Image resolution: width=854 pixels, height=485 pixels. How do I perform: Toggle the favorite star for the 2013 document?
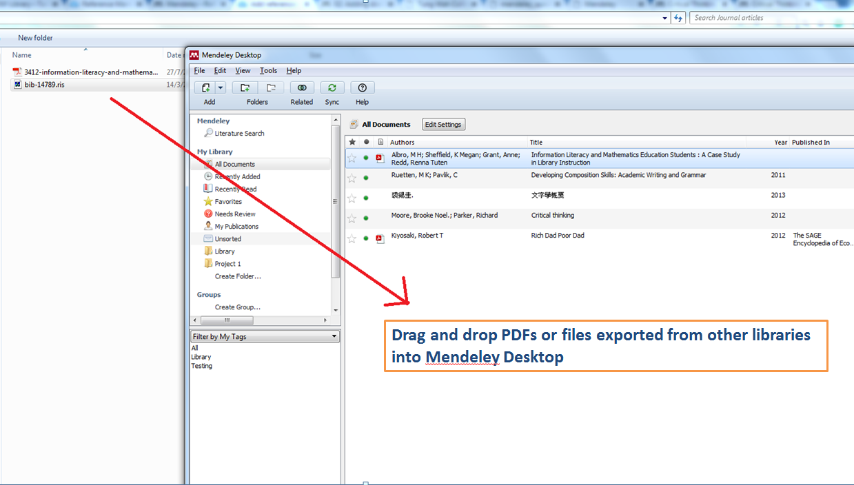[x=352, y=198]
